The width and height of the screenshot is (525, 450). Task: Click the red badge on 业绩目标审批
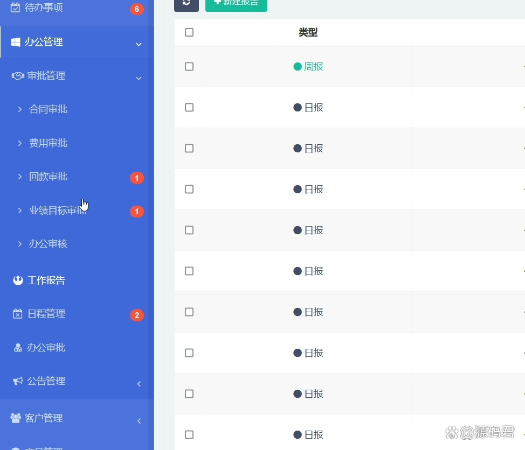(136, 212)
